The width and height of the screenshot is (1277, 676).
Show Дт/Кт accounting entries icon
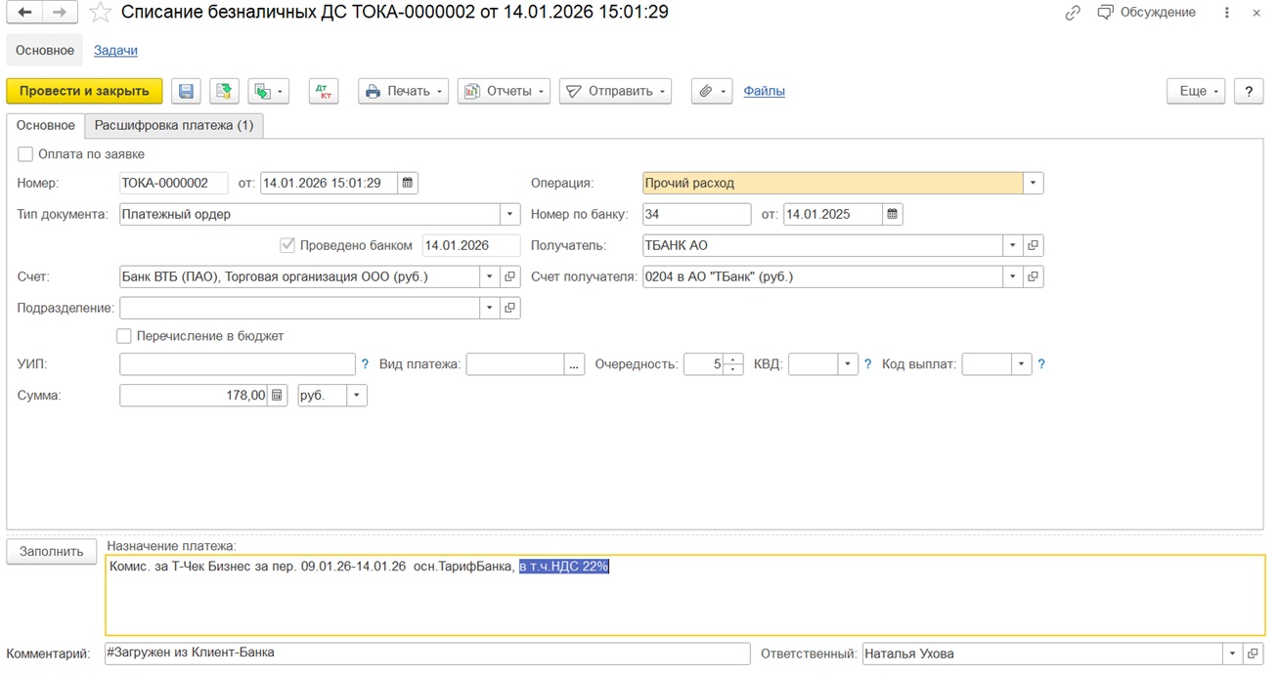pos(323,91)
